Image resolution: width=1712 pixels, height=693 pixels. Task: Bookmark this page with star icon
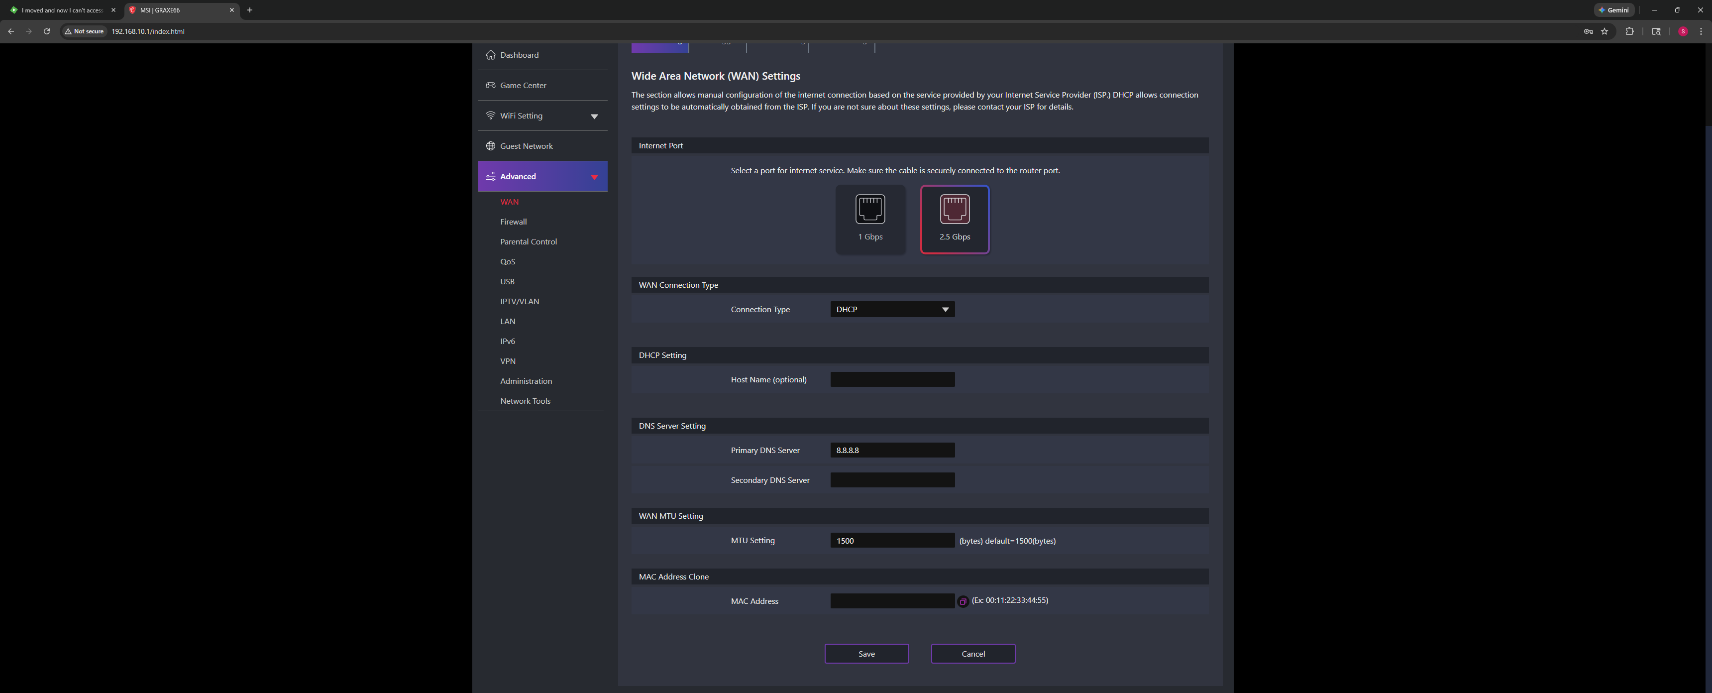pyautogui.click(x=1605, y=31)
